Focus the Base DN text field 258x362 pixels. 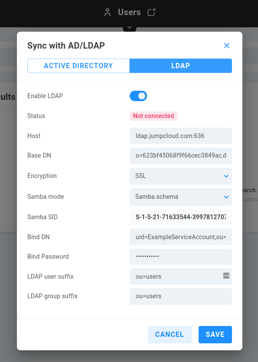181,155
